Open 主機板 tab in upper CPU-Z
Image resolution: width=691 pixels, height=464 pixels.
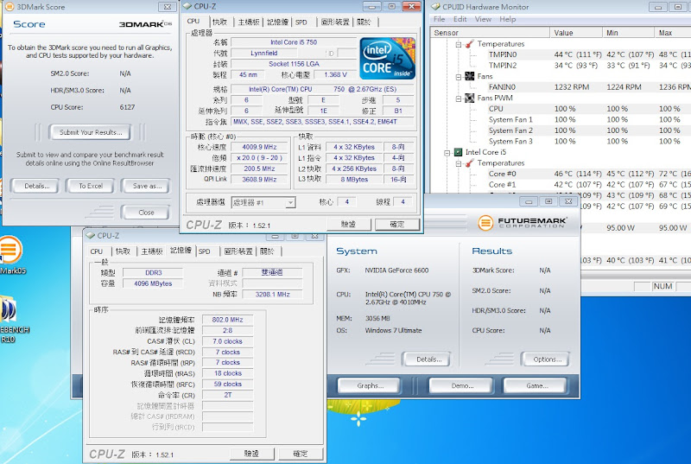249,22
